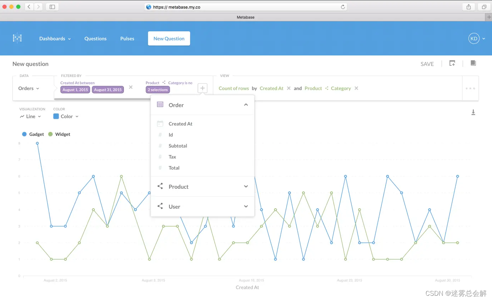Click the Created At grouping field
This screenshot has width=492, height=300.
272,88
